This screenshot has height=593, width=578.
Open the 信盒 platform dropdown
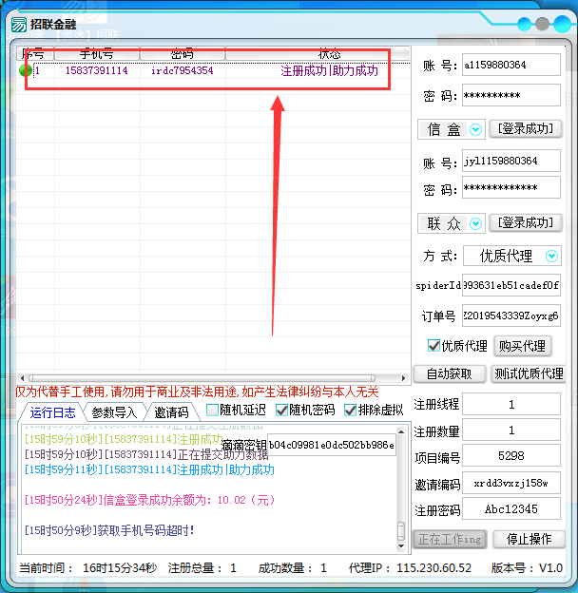475,129
